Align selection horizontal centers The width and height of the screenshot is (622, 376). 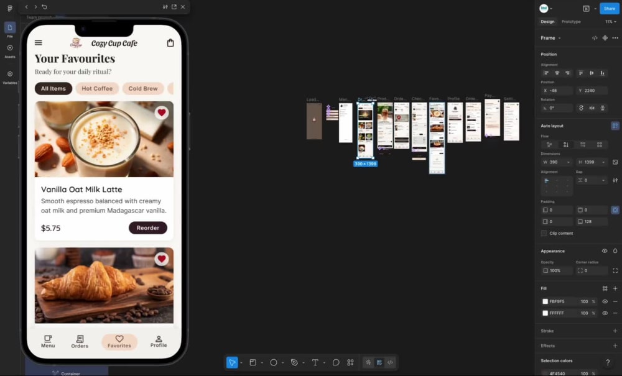point(557,73)
